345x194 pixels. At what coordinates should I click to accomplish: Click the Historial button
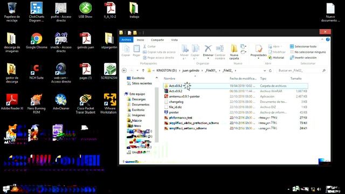(276, 58)
